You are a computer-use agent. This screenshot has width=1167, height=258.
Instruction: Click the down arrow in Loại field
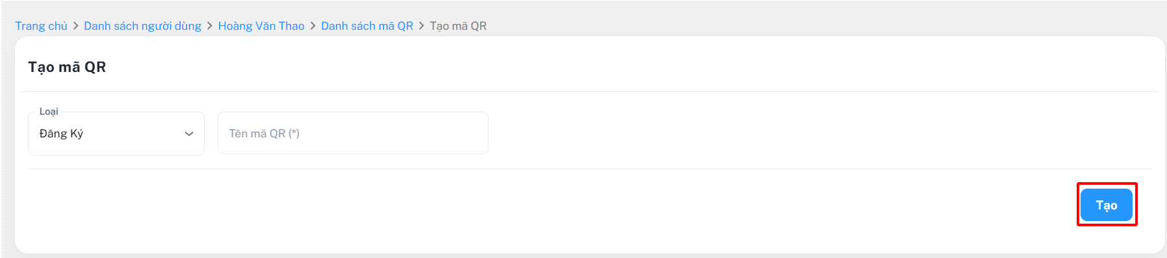(x=189, y=134)
